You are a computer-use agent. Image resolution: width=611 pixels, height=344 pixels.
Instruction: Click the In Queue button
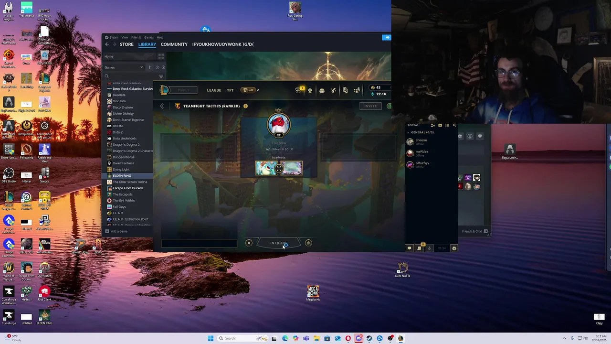point(279,243)
